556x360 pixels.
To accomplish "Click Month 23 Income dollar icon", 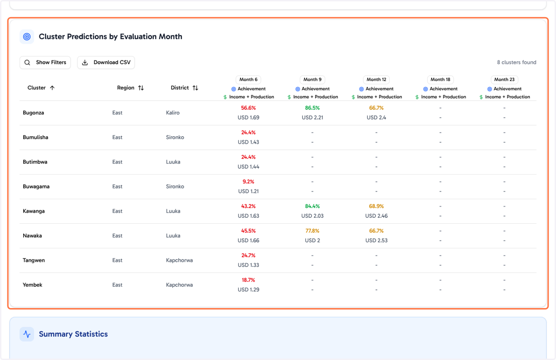I will (481, 97).
